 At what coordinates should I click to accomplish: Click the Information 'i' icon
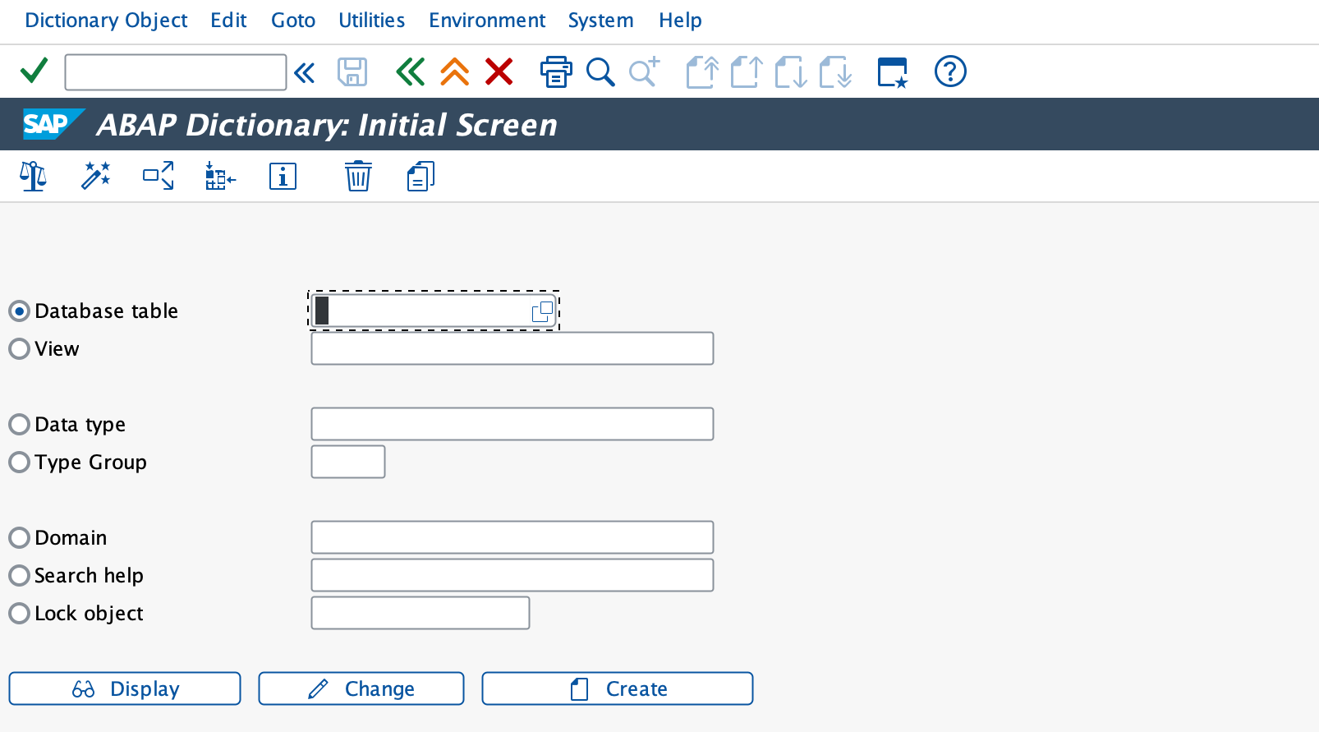[x=283, y=176]
